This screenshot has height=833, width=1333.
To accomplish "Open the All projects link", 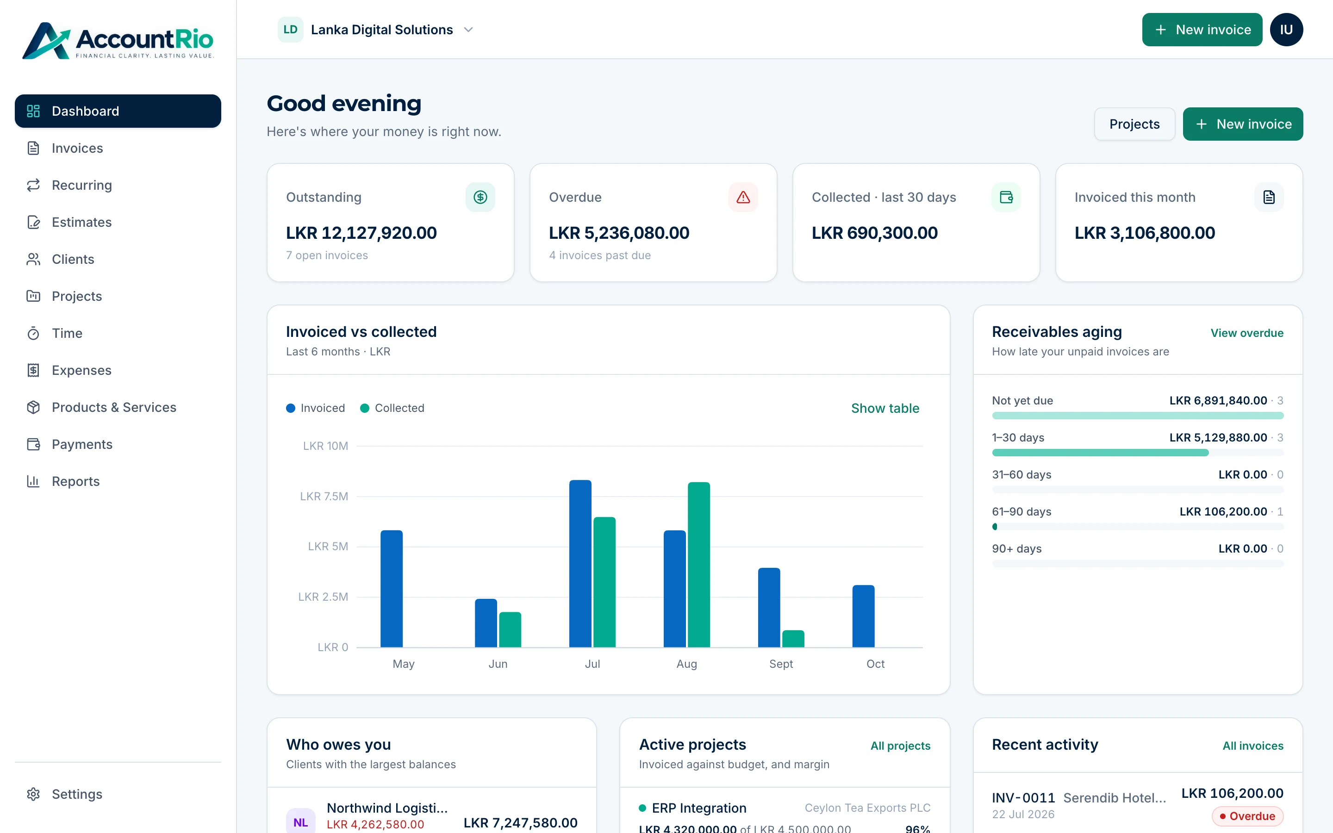I will click(900, 746).
